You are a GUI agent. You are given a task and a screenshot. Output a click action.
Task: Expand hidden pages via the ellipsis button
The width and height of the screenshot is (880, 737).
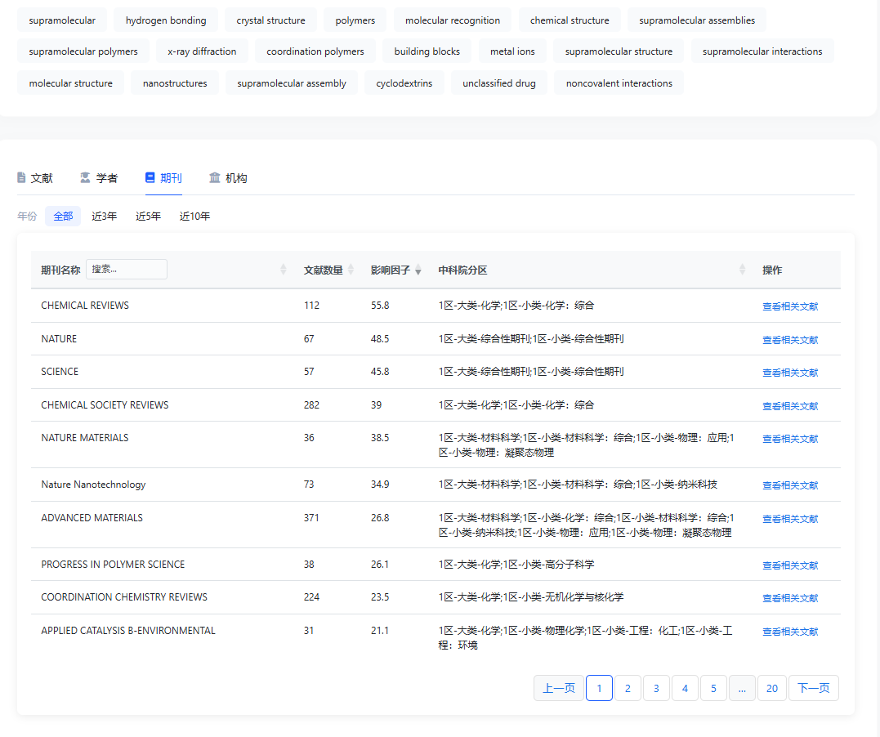point(741,688)
